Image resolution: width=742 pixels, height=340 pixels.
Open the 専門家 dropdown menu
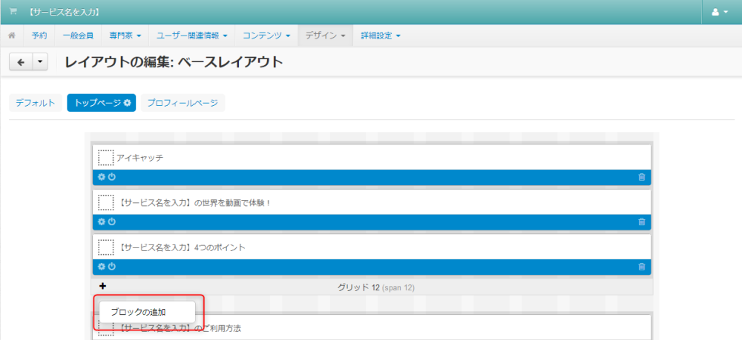[125, 36]
